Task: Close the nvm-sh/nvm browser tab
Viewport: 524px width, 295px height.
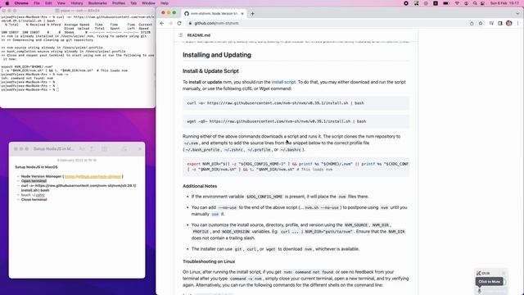Action: tap(242, 14)
